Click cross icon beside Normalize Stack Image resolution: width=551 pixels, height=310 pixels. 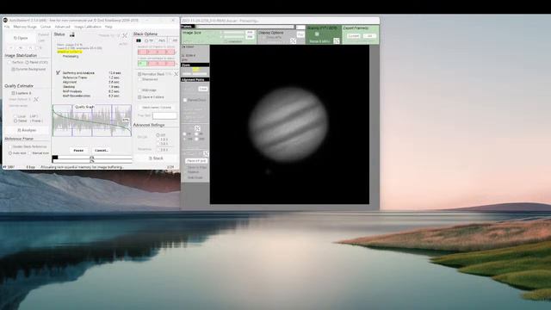[176, 74]
